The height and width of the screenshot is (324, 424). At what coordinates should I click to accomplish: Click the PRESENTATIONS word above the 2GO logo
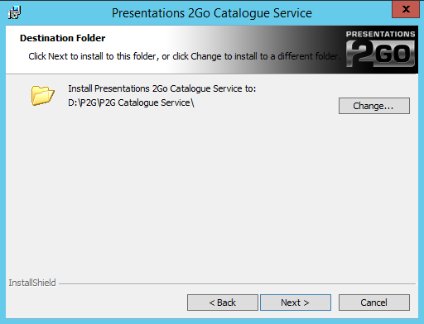(x=380, y=34)
